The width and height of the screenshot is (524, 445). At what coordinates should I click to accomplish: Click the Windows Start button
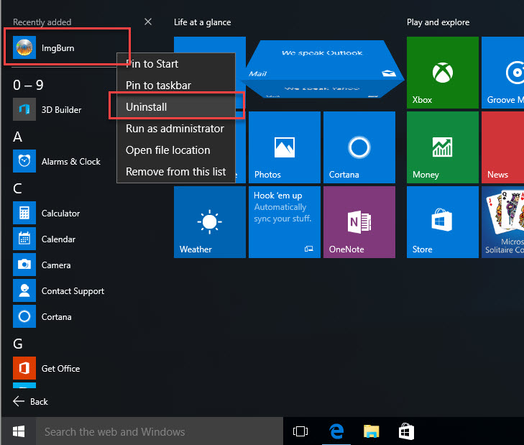point(19,431)
